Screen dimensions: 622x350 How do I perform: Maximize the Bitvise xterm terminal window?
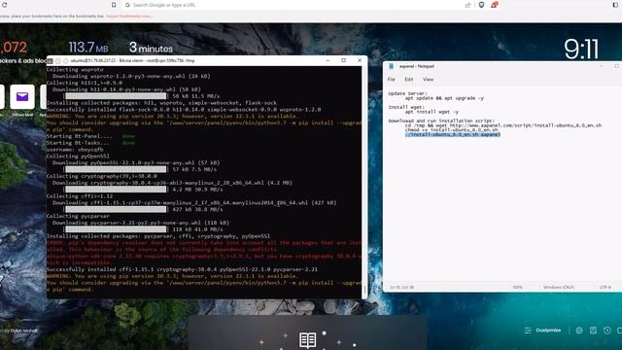(343, 60)
